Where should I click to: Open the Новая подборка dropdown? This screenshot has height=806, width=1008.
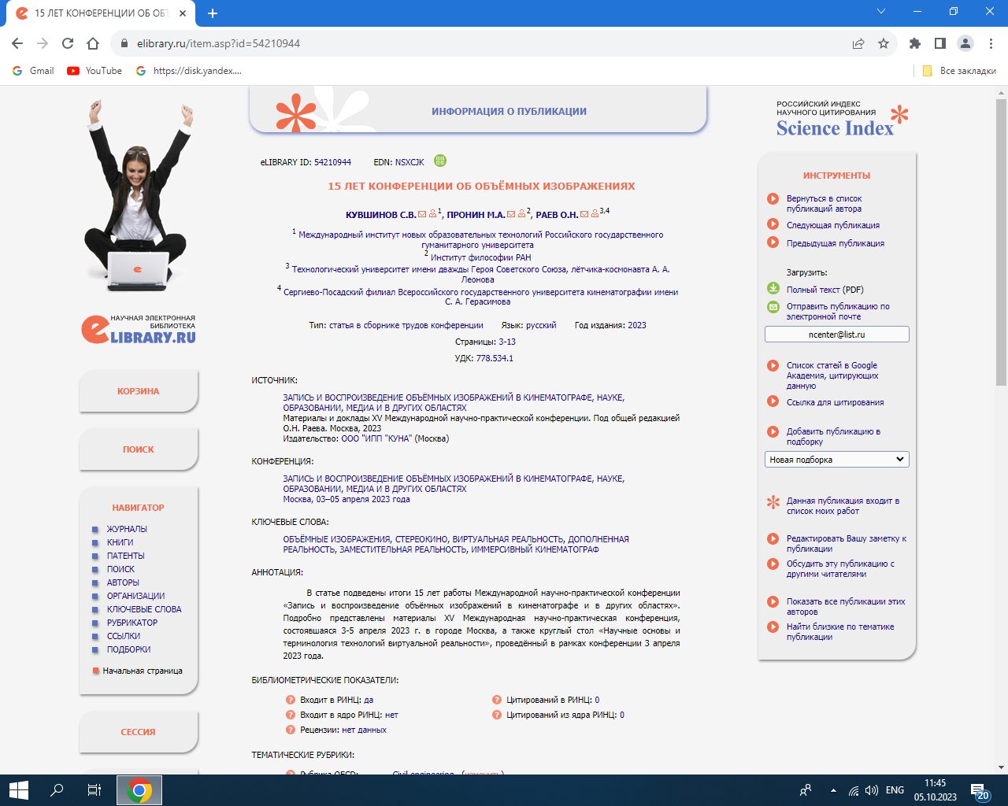click(x=837, y=460)
